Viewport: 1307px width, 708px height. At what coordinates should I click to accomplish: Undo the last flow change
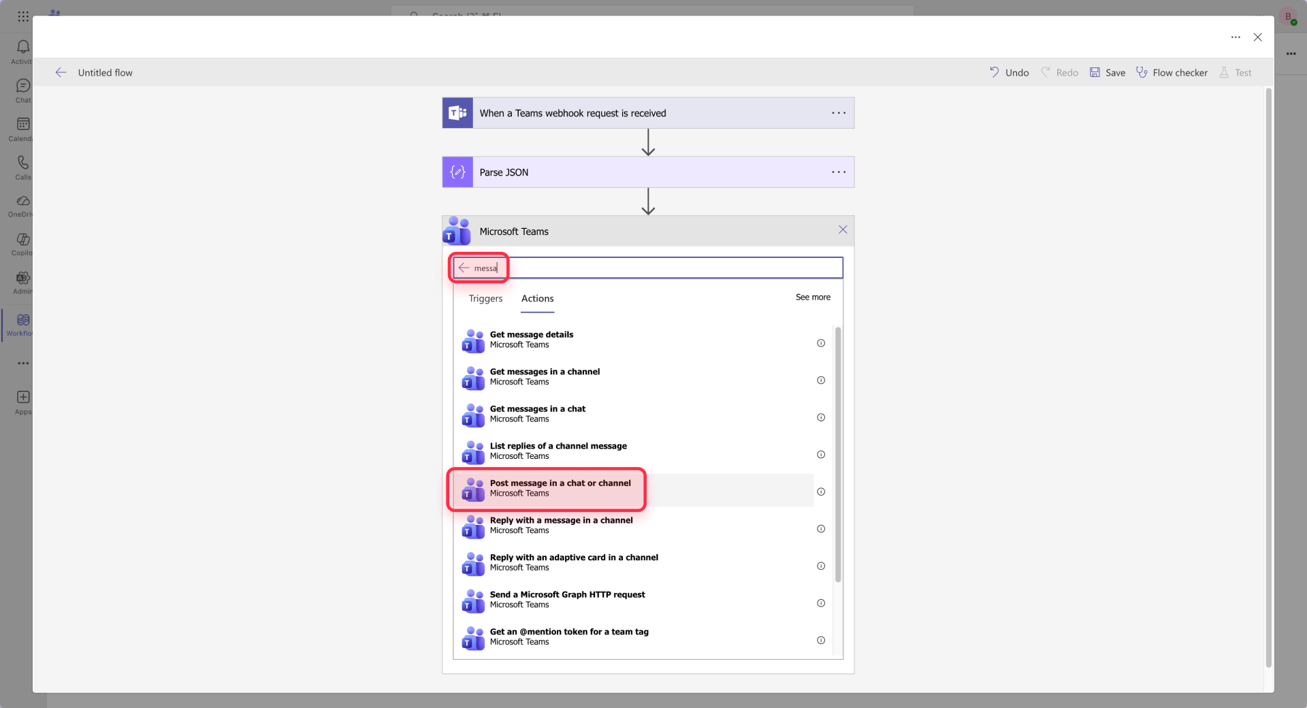pos(1009,72)
